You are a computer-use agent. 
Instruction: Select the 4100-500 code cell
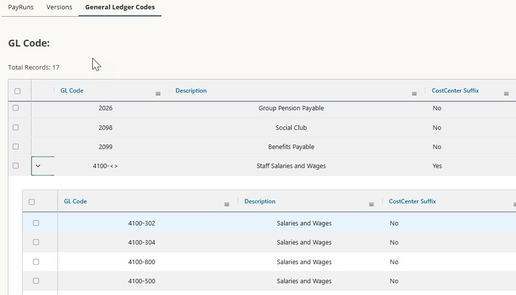click(141, 281)
